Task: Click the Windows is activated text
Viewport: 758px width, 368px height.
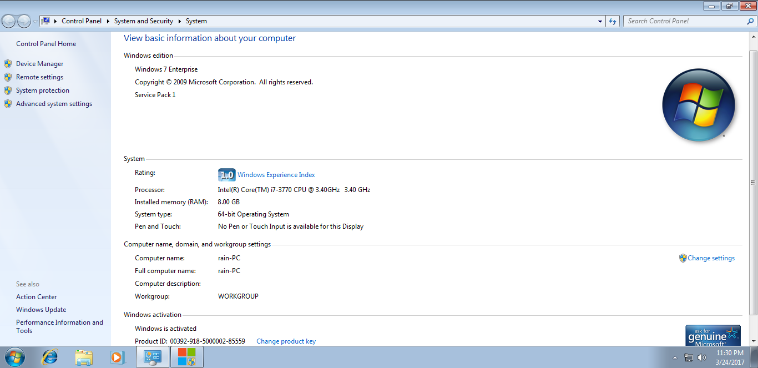Action: (x=165, y=329)
